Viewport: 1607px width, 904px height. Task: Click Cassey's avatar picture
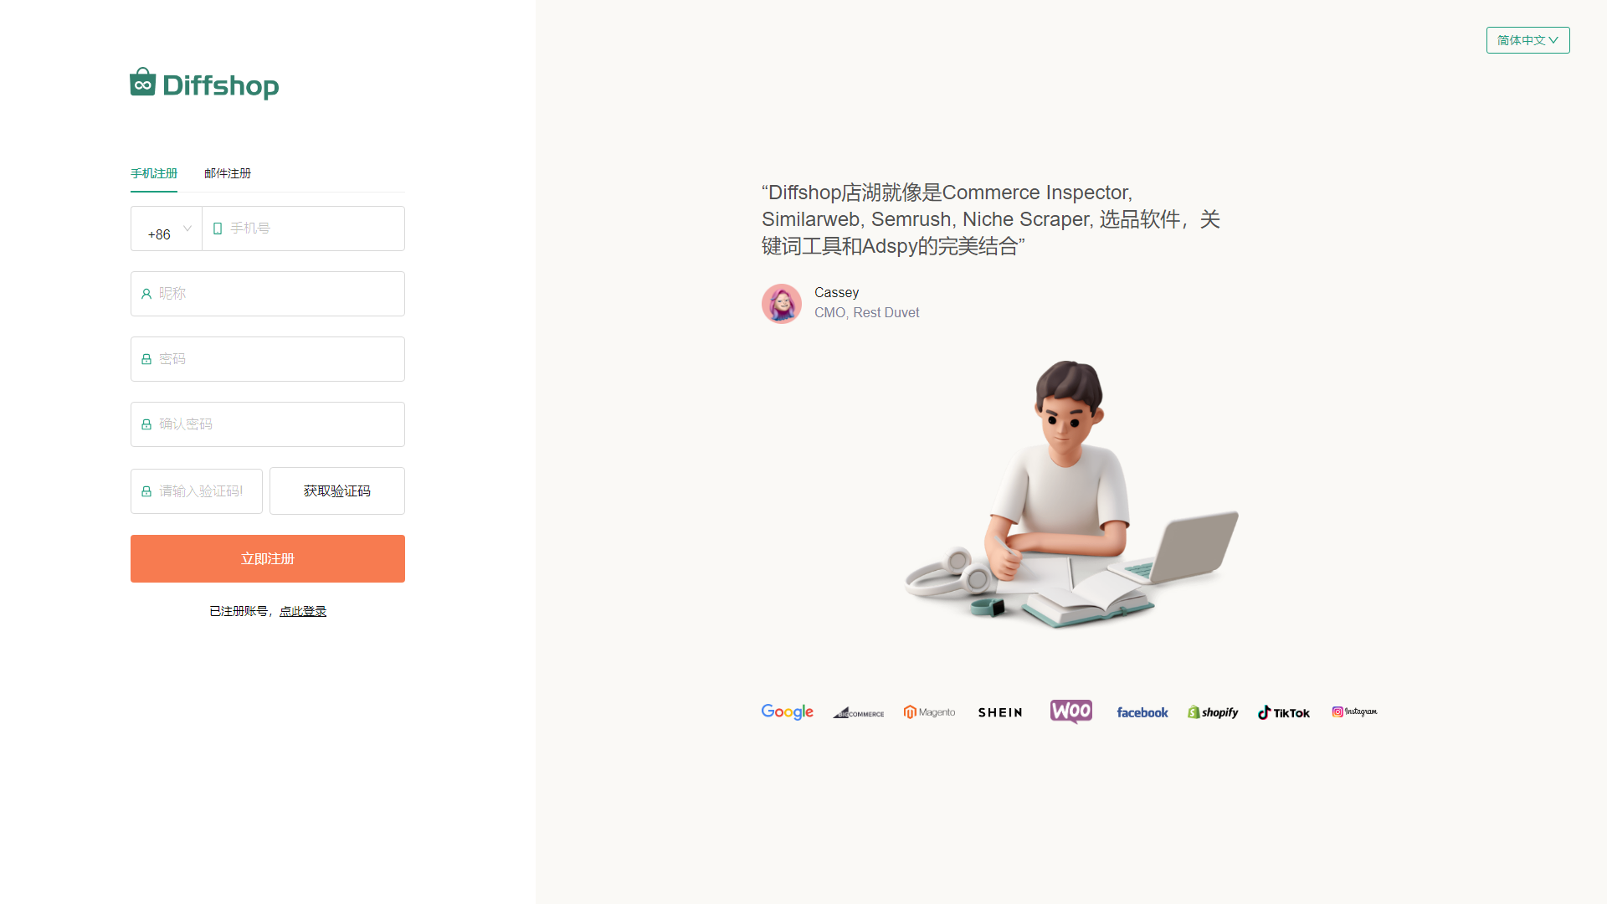pos(782,303)
